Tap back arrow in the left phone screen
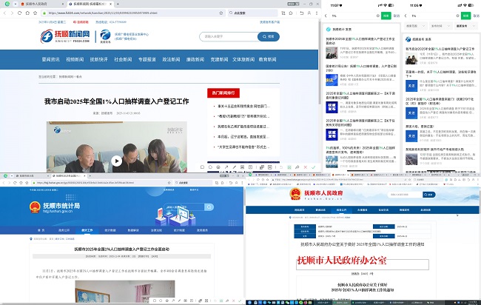Viewport: 481px width, 305px height. [x=326, y=16]
